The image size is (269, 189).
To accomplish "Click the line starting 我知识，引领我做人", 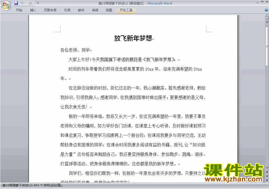I will tap(133, 97).
